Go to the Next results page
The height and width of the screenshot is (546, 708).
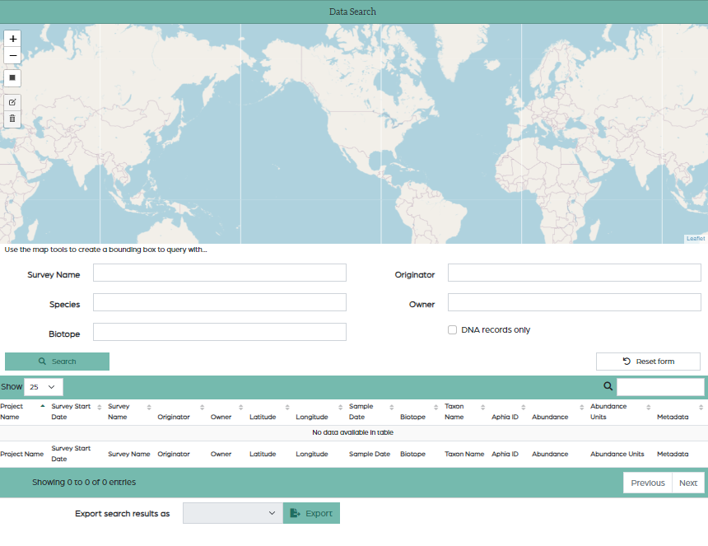688,483
